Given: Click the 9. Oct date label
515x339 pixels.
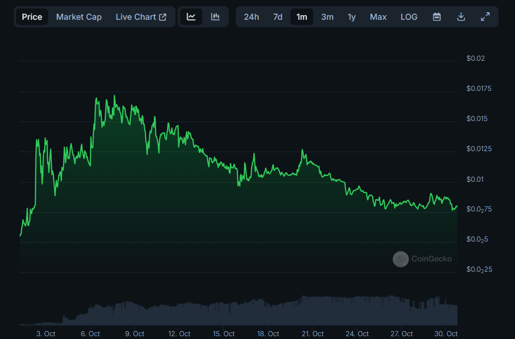Looking at the screenshot, I should click(x=135, y=334).
